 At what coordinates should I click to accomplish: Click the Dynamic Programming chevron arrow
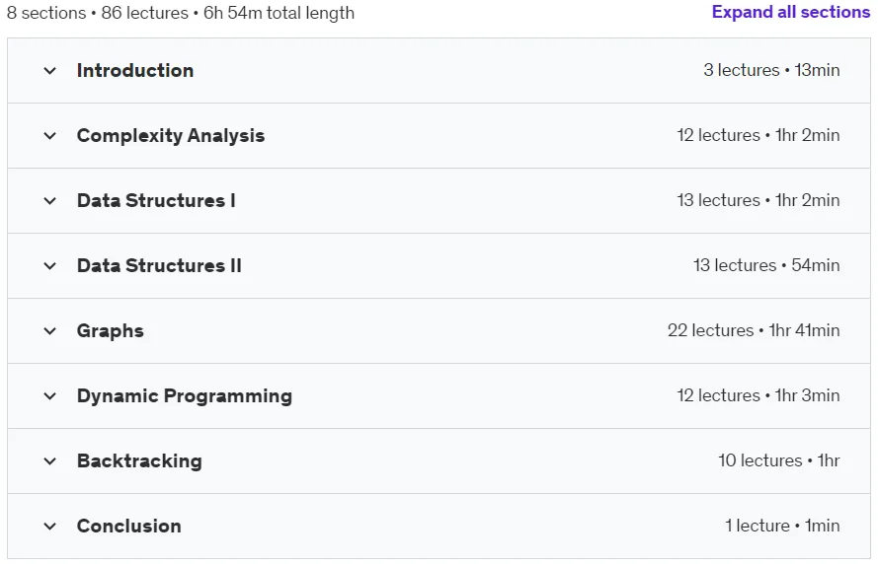point(49,396)
